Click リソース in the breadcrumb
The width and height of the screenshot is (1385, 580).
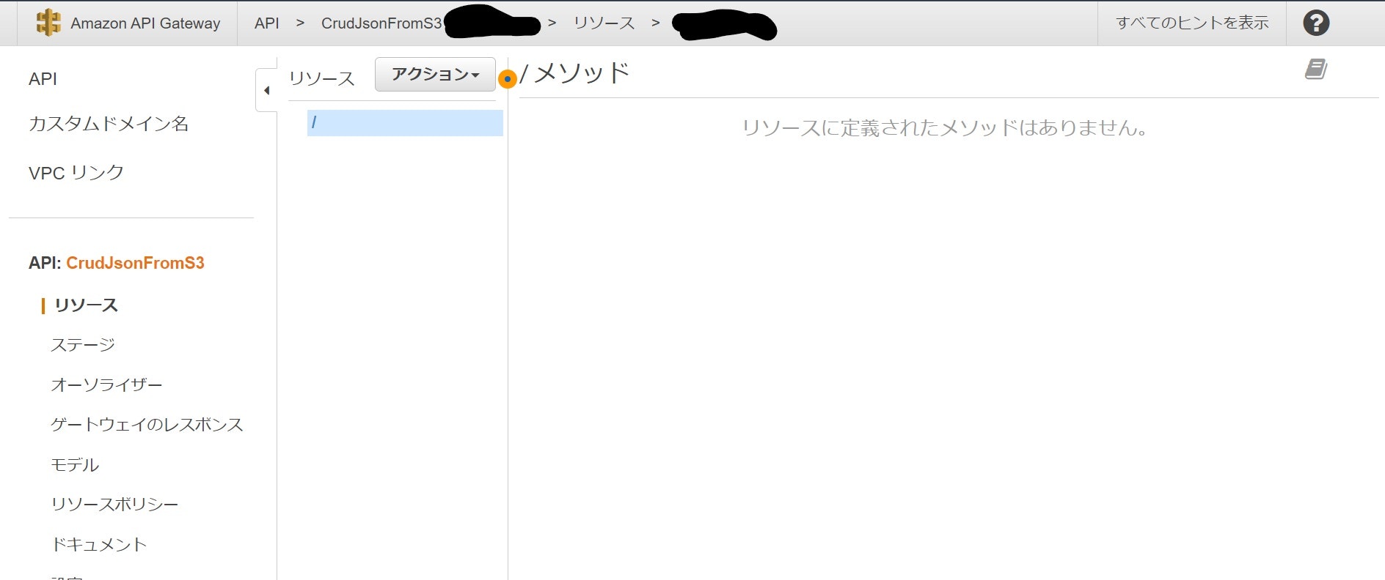604,23
